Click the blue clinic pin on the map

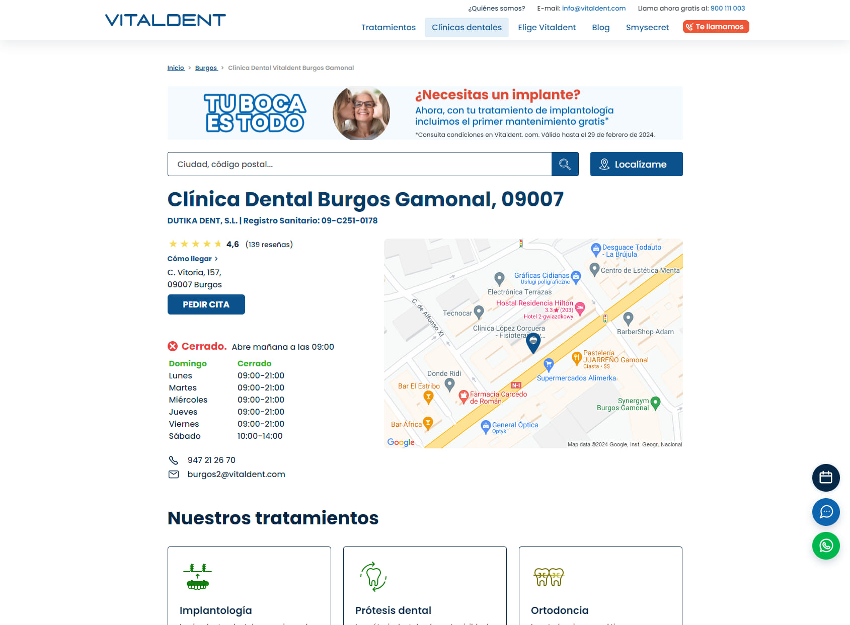pos(533,343)
